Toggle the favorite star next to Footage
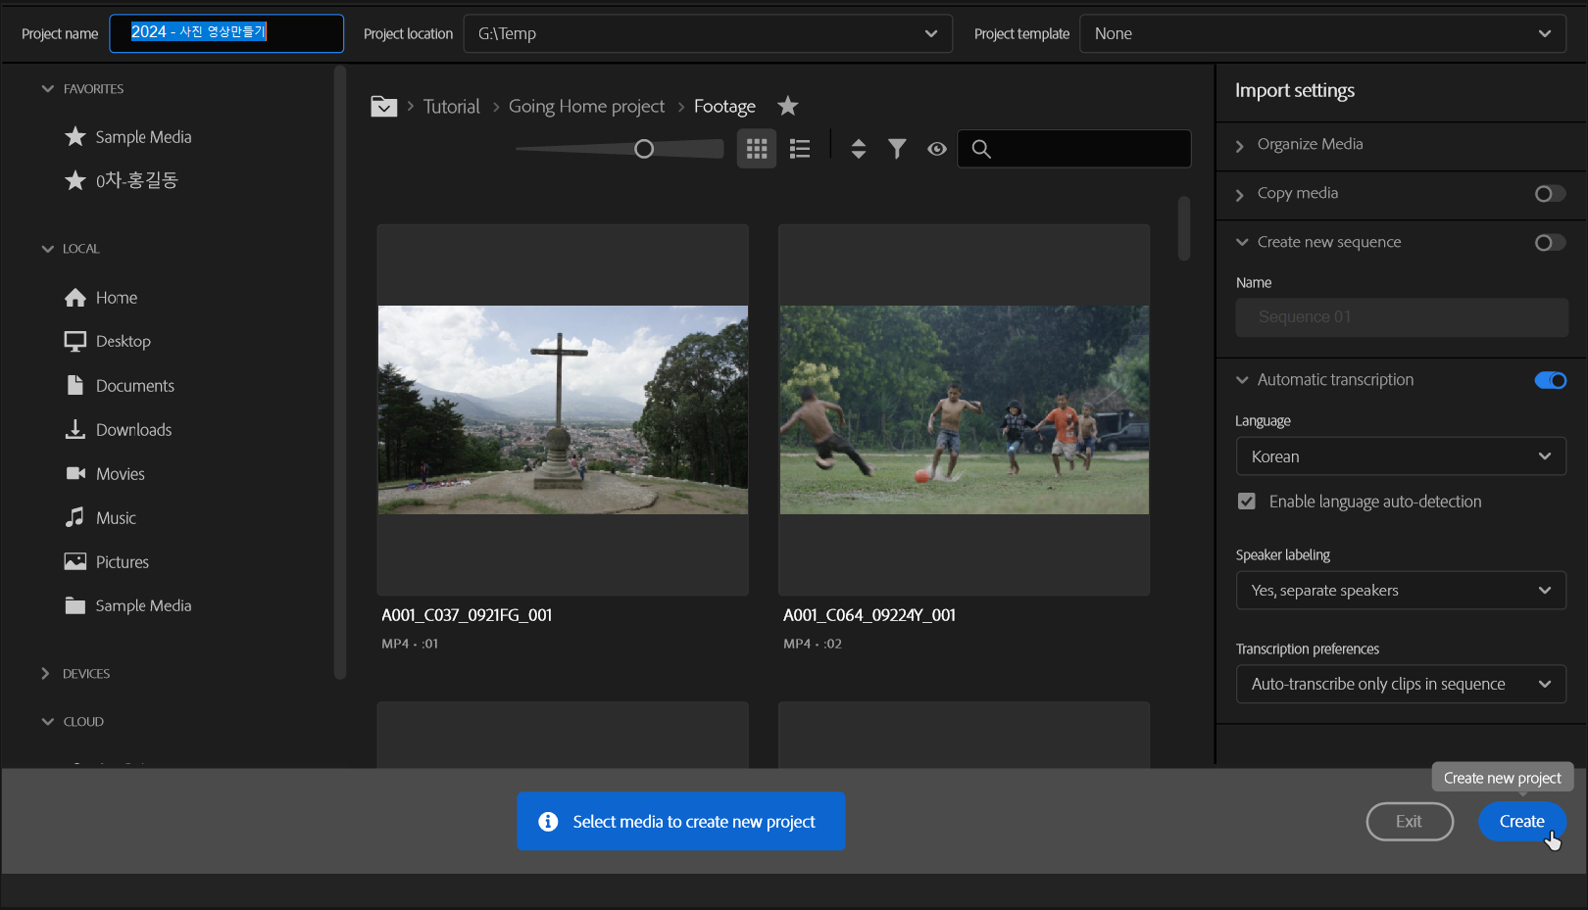The image size is (1588, 910). click(x=787, y=106)
